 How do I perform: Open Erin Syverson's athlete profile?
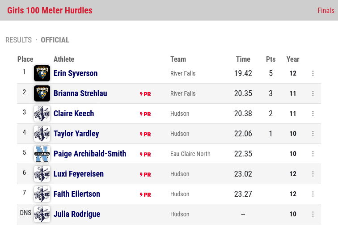click(x=76, y=73)
